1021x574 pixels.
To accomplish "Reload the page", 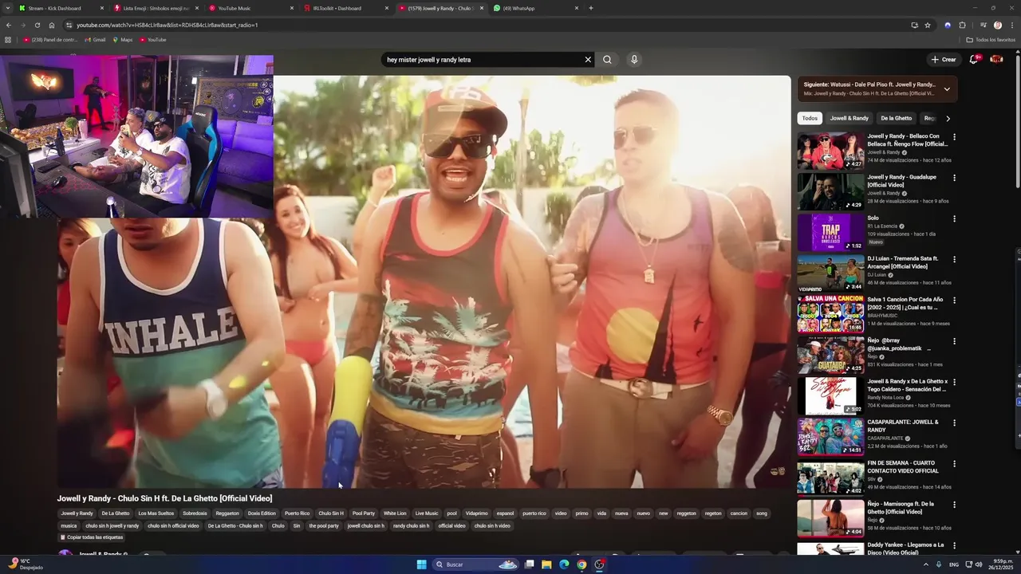I will 37,25.
